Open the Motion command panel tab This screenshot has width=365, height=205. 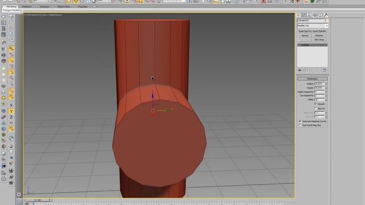(315, 15)
